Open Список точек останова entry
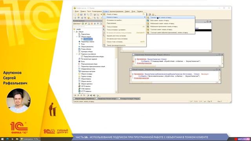This screenshot has width=251, height=141. tap(124, 42)
